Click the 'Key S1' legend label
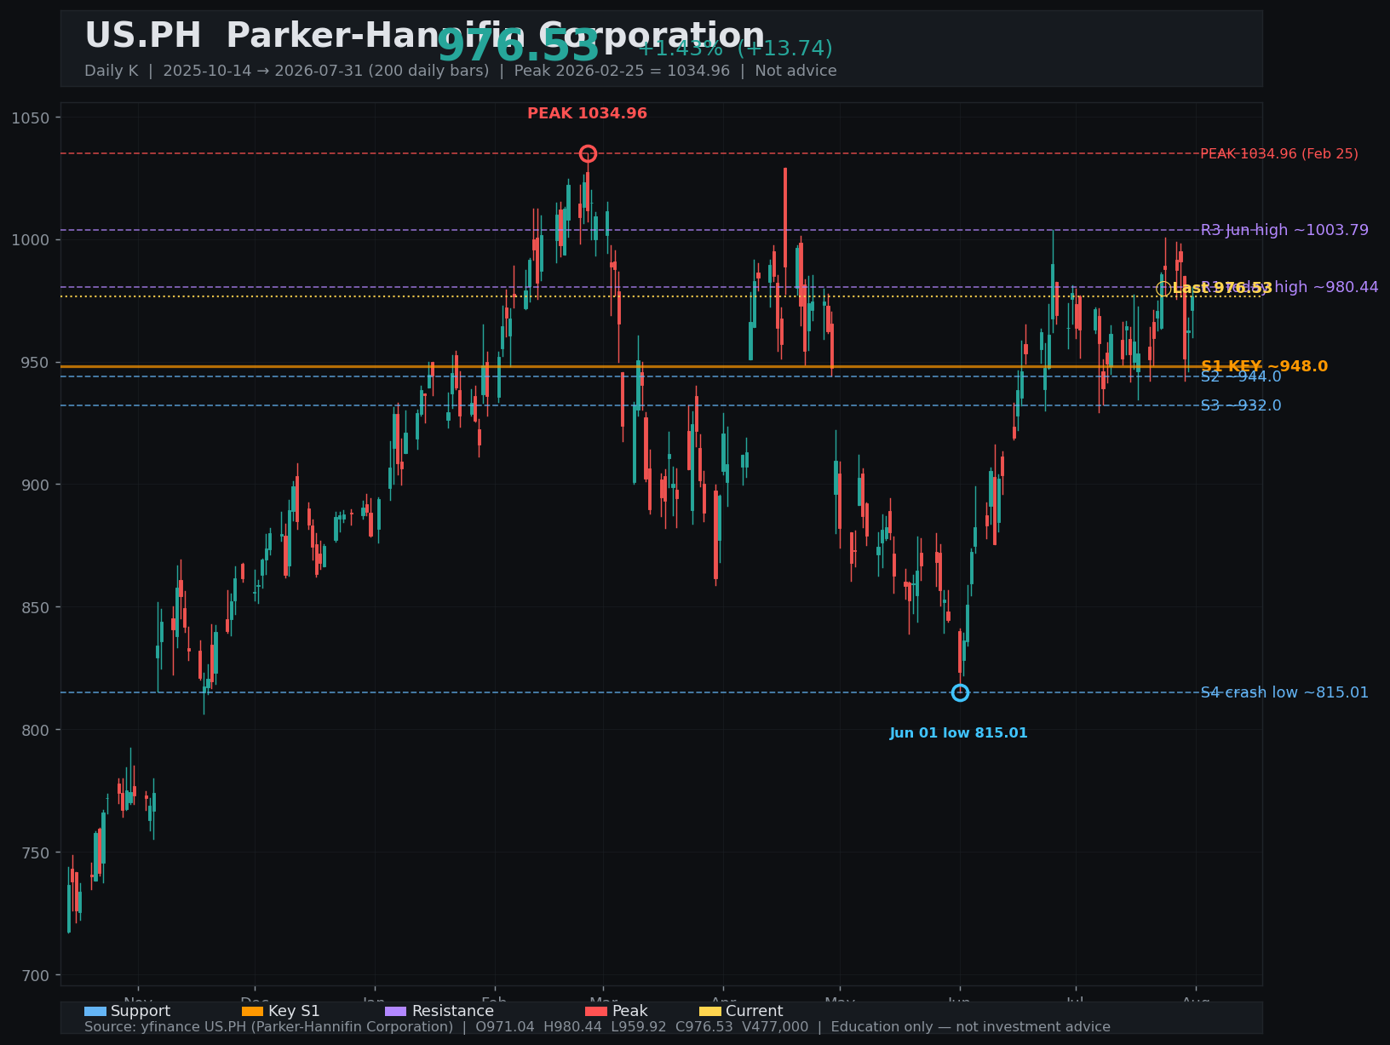 pos(294,1011)
